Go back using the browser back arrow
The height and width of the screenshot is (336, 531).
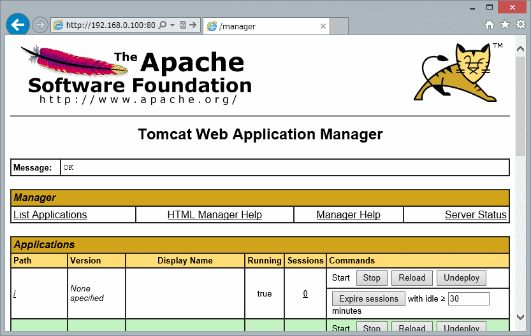[x=18, y=25]
